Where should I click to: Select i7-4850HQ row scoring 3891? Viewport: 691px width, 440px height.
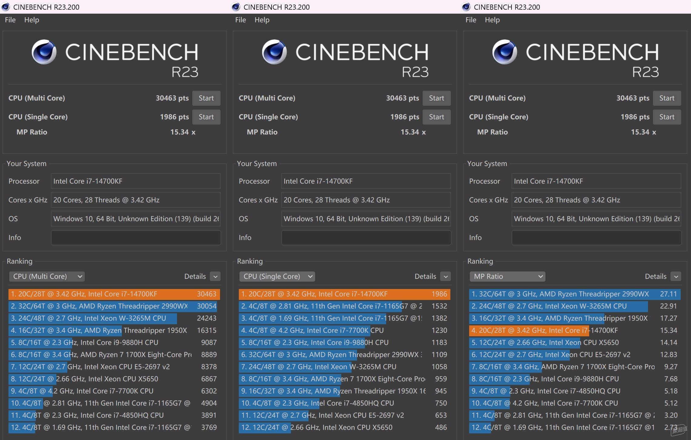coord(114,415)
